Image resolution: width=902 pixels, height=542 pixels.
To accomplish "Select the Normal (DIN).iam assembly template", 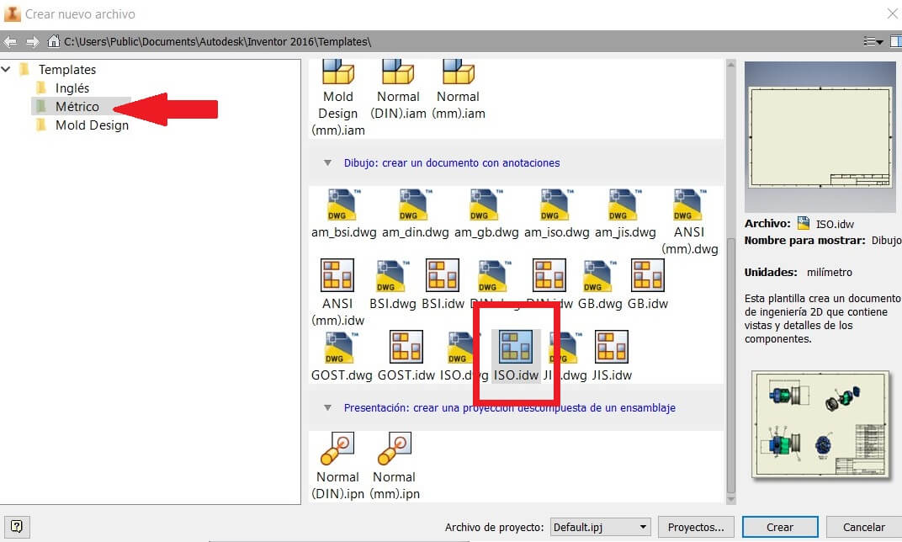I will point(398,90).
